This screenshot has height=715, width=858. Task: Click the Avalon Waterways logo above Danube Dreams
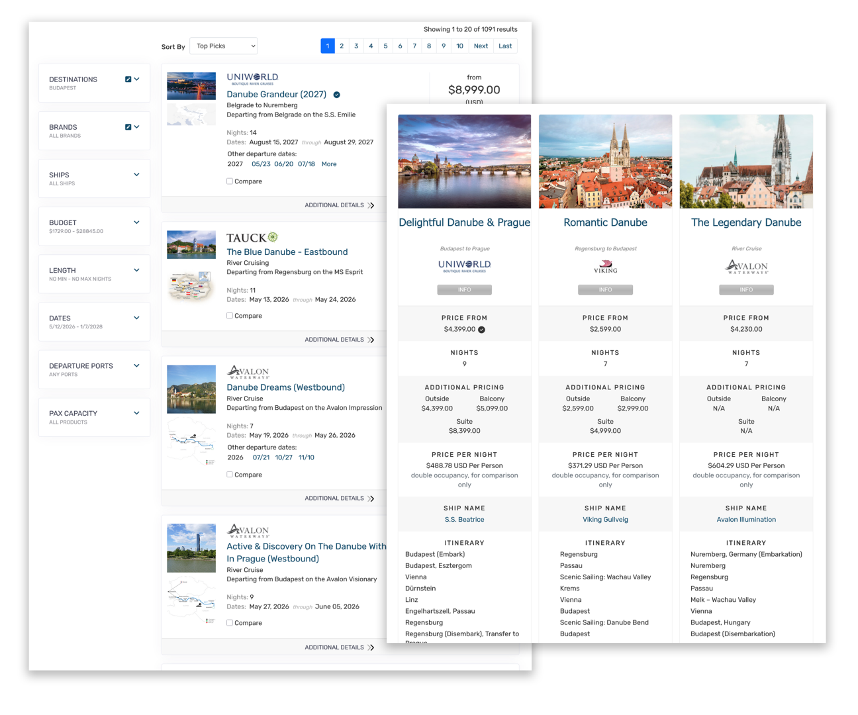(248, 372)
